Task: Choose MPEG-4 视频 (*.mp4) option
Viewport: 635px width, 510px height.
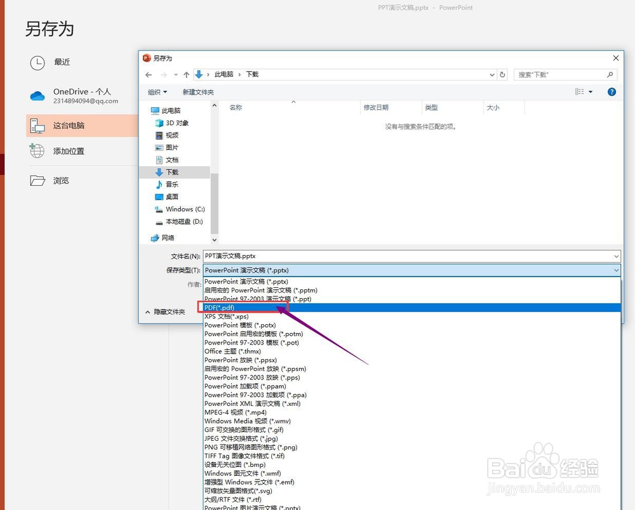Action: pyautogui.click(x=412, y=412)
